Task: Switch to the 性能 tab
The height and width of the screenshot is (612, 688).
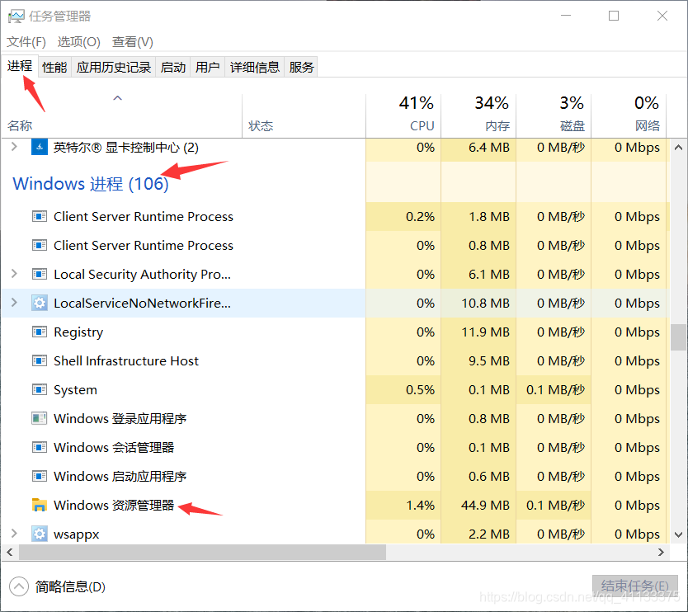Action: (x=54, y=67)
